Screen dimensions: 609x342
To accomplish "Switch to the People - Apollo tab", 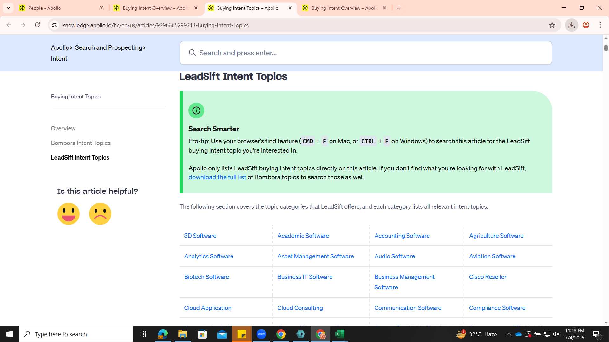I will pos(61,8).
